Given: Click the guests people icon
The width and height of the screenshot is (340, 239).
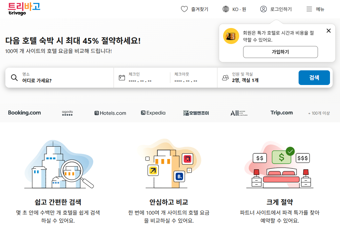Looking at the screenshot, I should pos(225,77).
